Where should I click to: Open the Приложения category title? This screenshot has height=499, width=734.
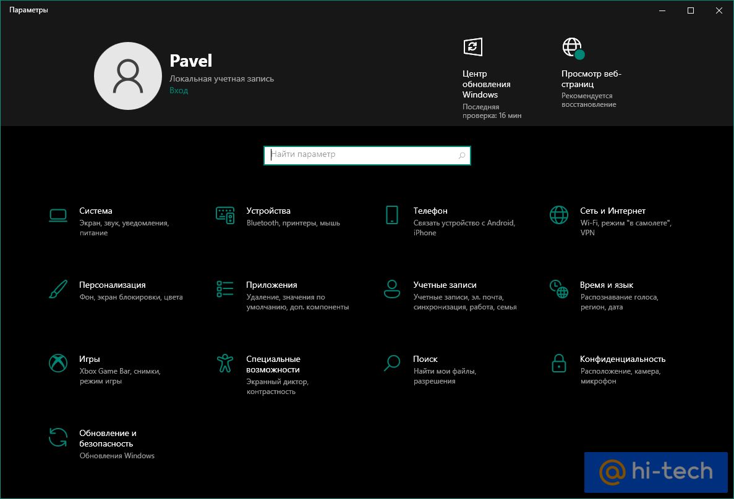(x=271, y=285)
